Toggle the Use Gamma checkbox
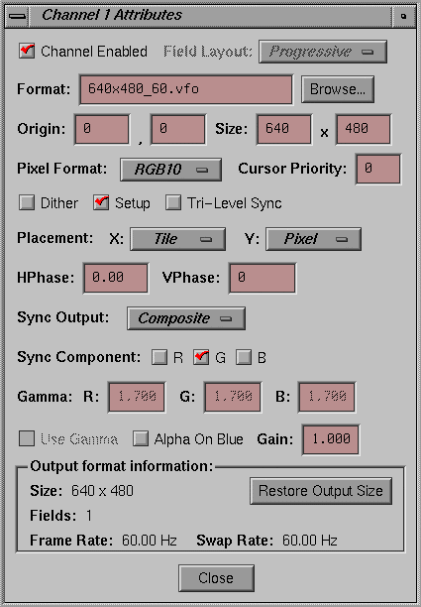421x607 pixels. click(x=27, y=438)
